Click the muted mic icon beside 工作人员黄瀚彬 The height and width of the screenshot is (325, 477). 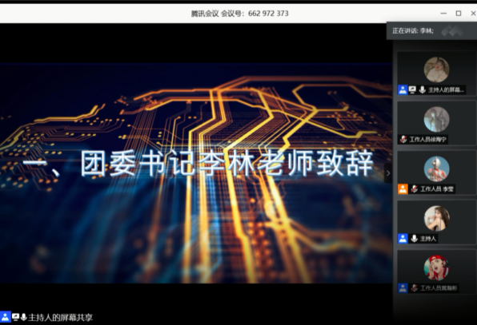pyautogui.click(x=414, y=288)
